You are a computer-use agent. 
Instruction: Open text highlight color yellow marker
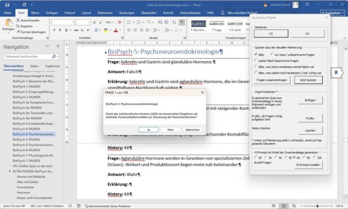click(106, 30)
